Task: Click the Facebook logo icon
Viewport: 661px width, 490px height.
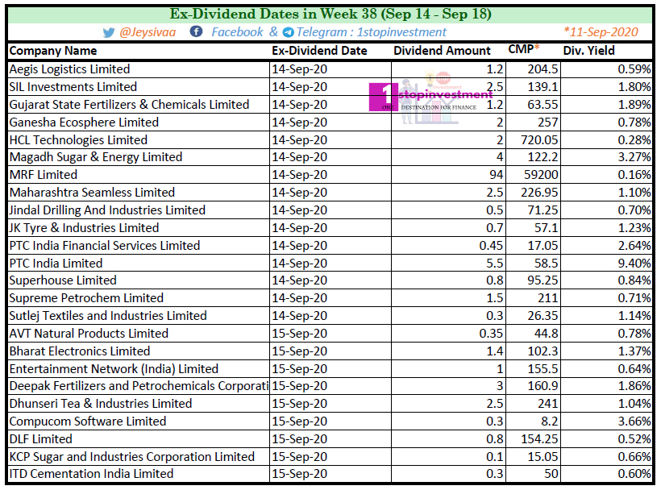Action: [196, 31]
